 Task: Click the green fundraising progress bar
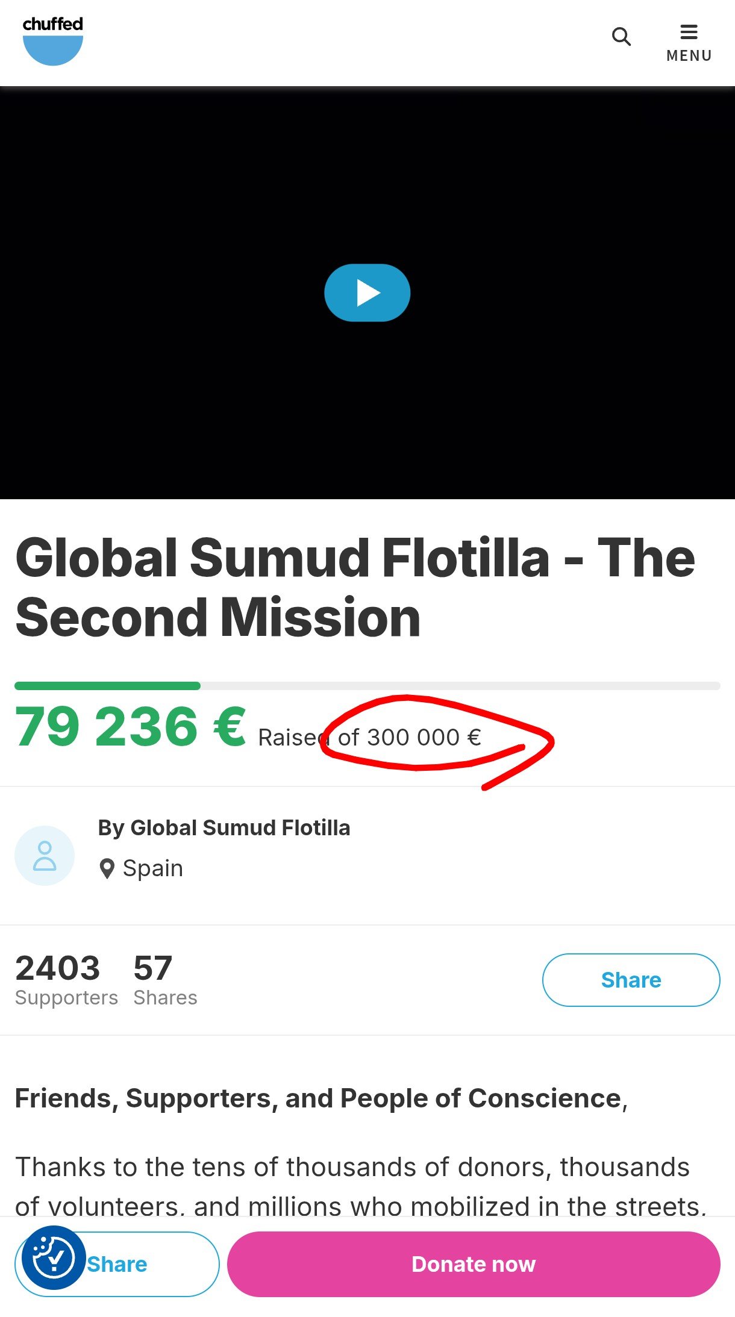pos(107,686)
